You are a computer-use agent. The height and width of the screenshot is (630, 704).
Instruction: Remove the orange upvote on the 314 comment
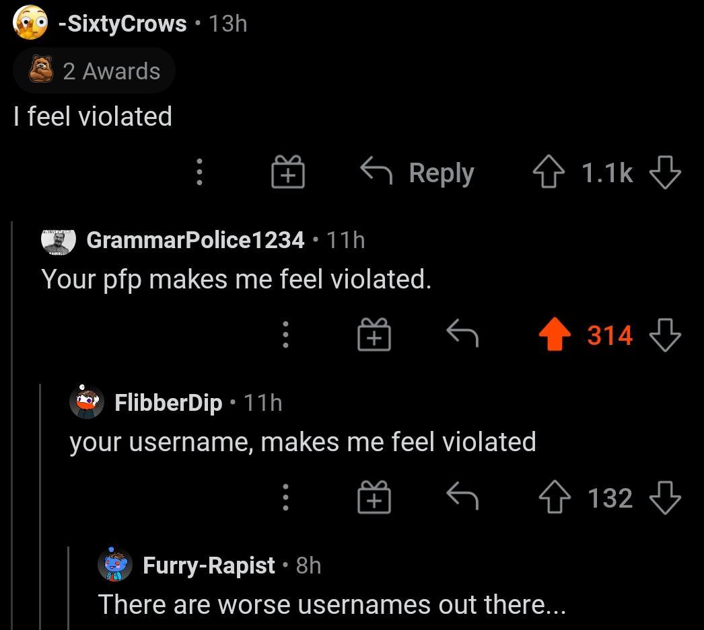[x=555, y=335]
